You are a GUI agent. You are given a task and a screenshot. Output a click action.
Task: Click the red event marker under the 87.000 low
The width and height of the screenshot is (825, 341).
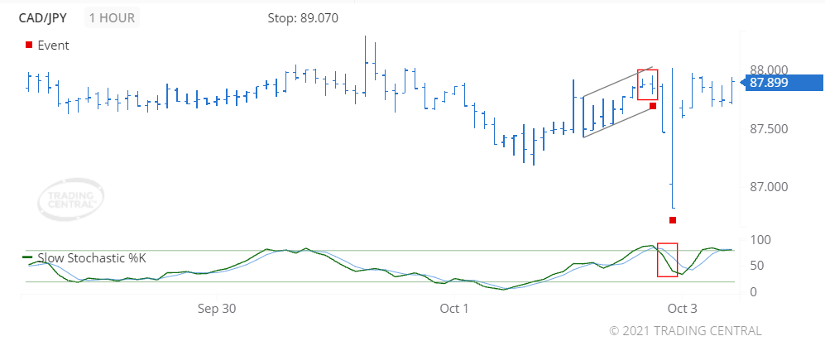click(x=673, y=220)
